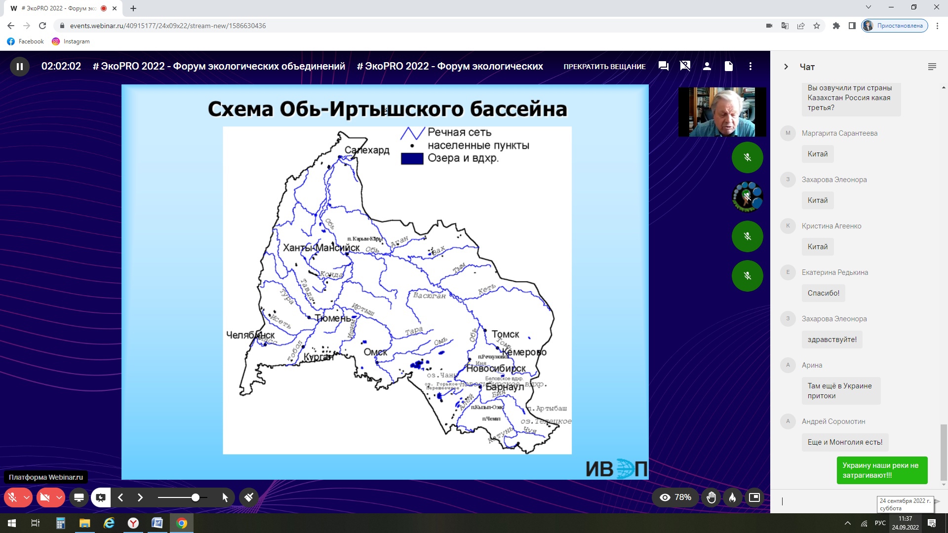The height and width of the screenshot is (533, 948).
Task: Expand camera options dropdown arrow
Action: tap(59, 497)
